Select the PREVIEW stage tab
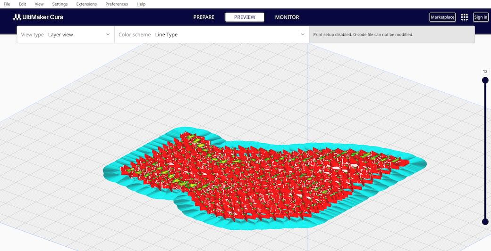 pos(245,17)
